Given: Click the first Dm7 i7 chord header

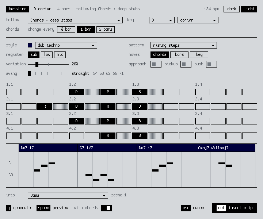Looking at the screenshot, I should [48, 148].
